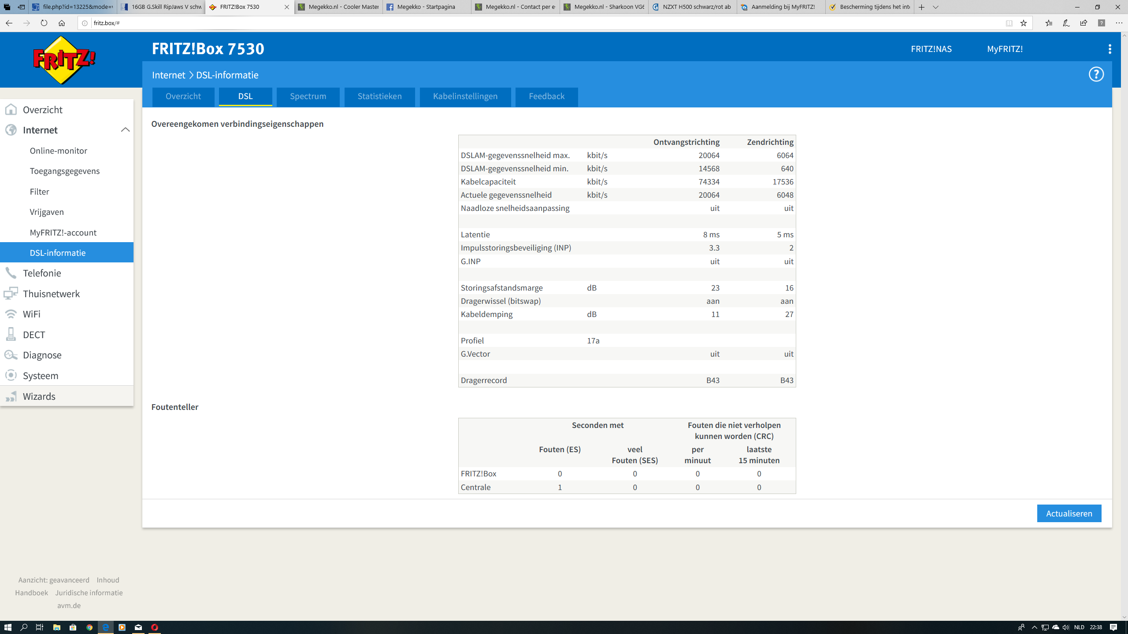Select Online-monitor in the sidebar
Viewport: 1128px width, 634px height.
(58, 151)
